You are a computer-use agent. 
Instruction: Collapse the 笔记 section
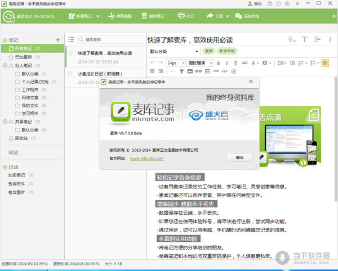[5, 40]
